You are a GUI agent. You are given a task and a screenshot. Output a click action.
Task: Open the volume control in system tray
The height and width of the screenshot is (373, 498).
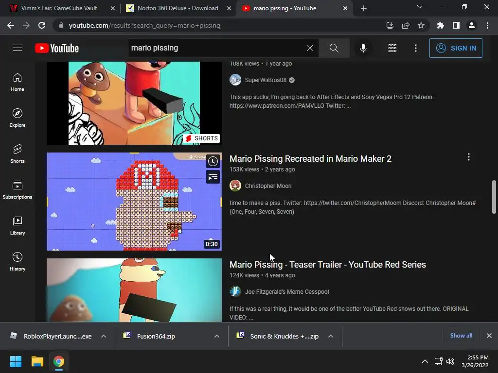click(450, 361)
